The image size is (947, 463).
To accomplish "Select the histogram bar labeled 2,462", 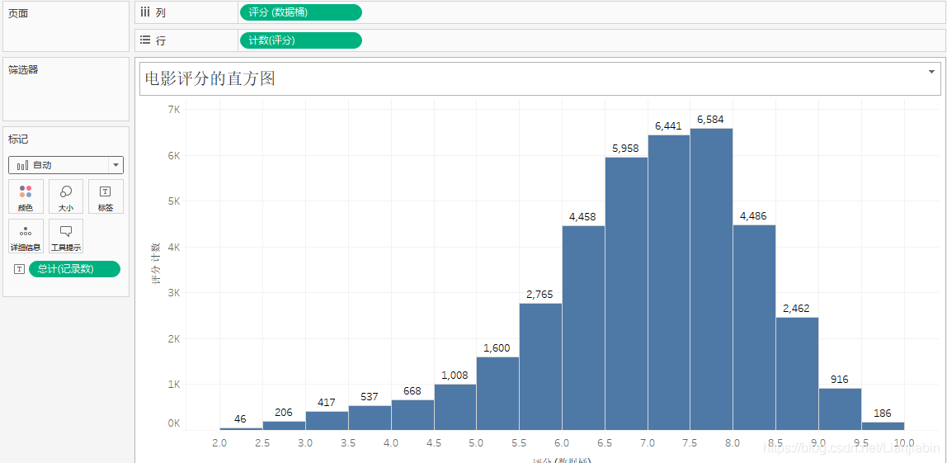I will coord(797,374).
